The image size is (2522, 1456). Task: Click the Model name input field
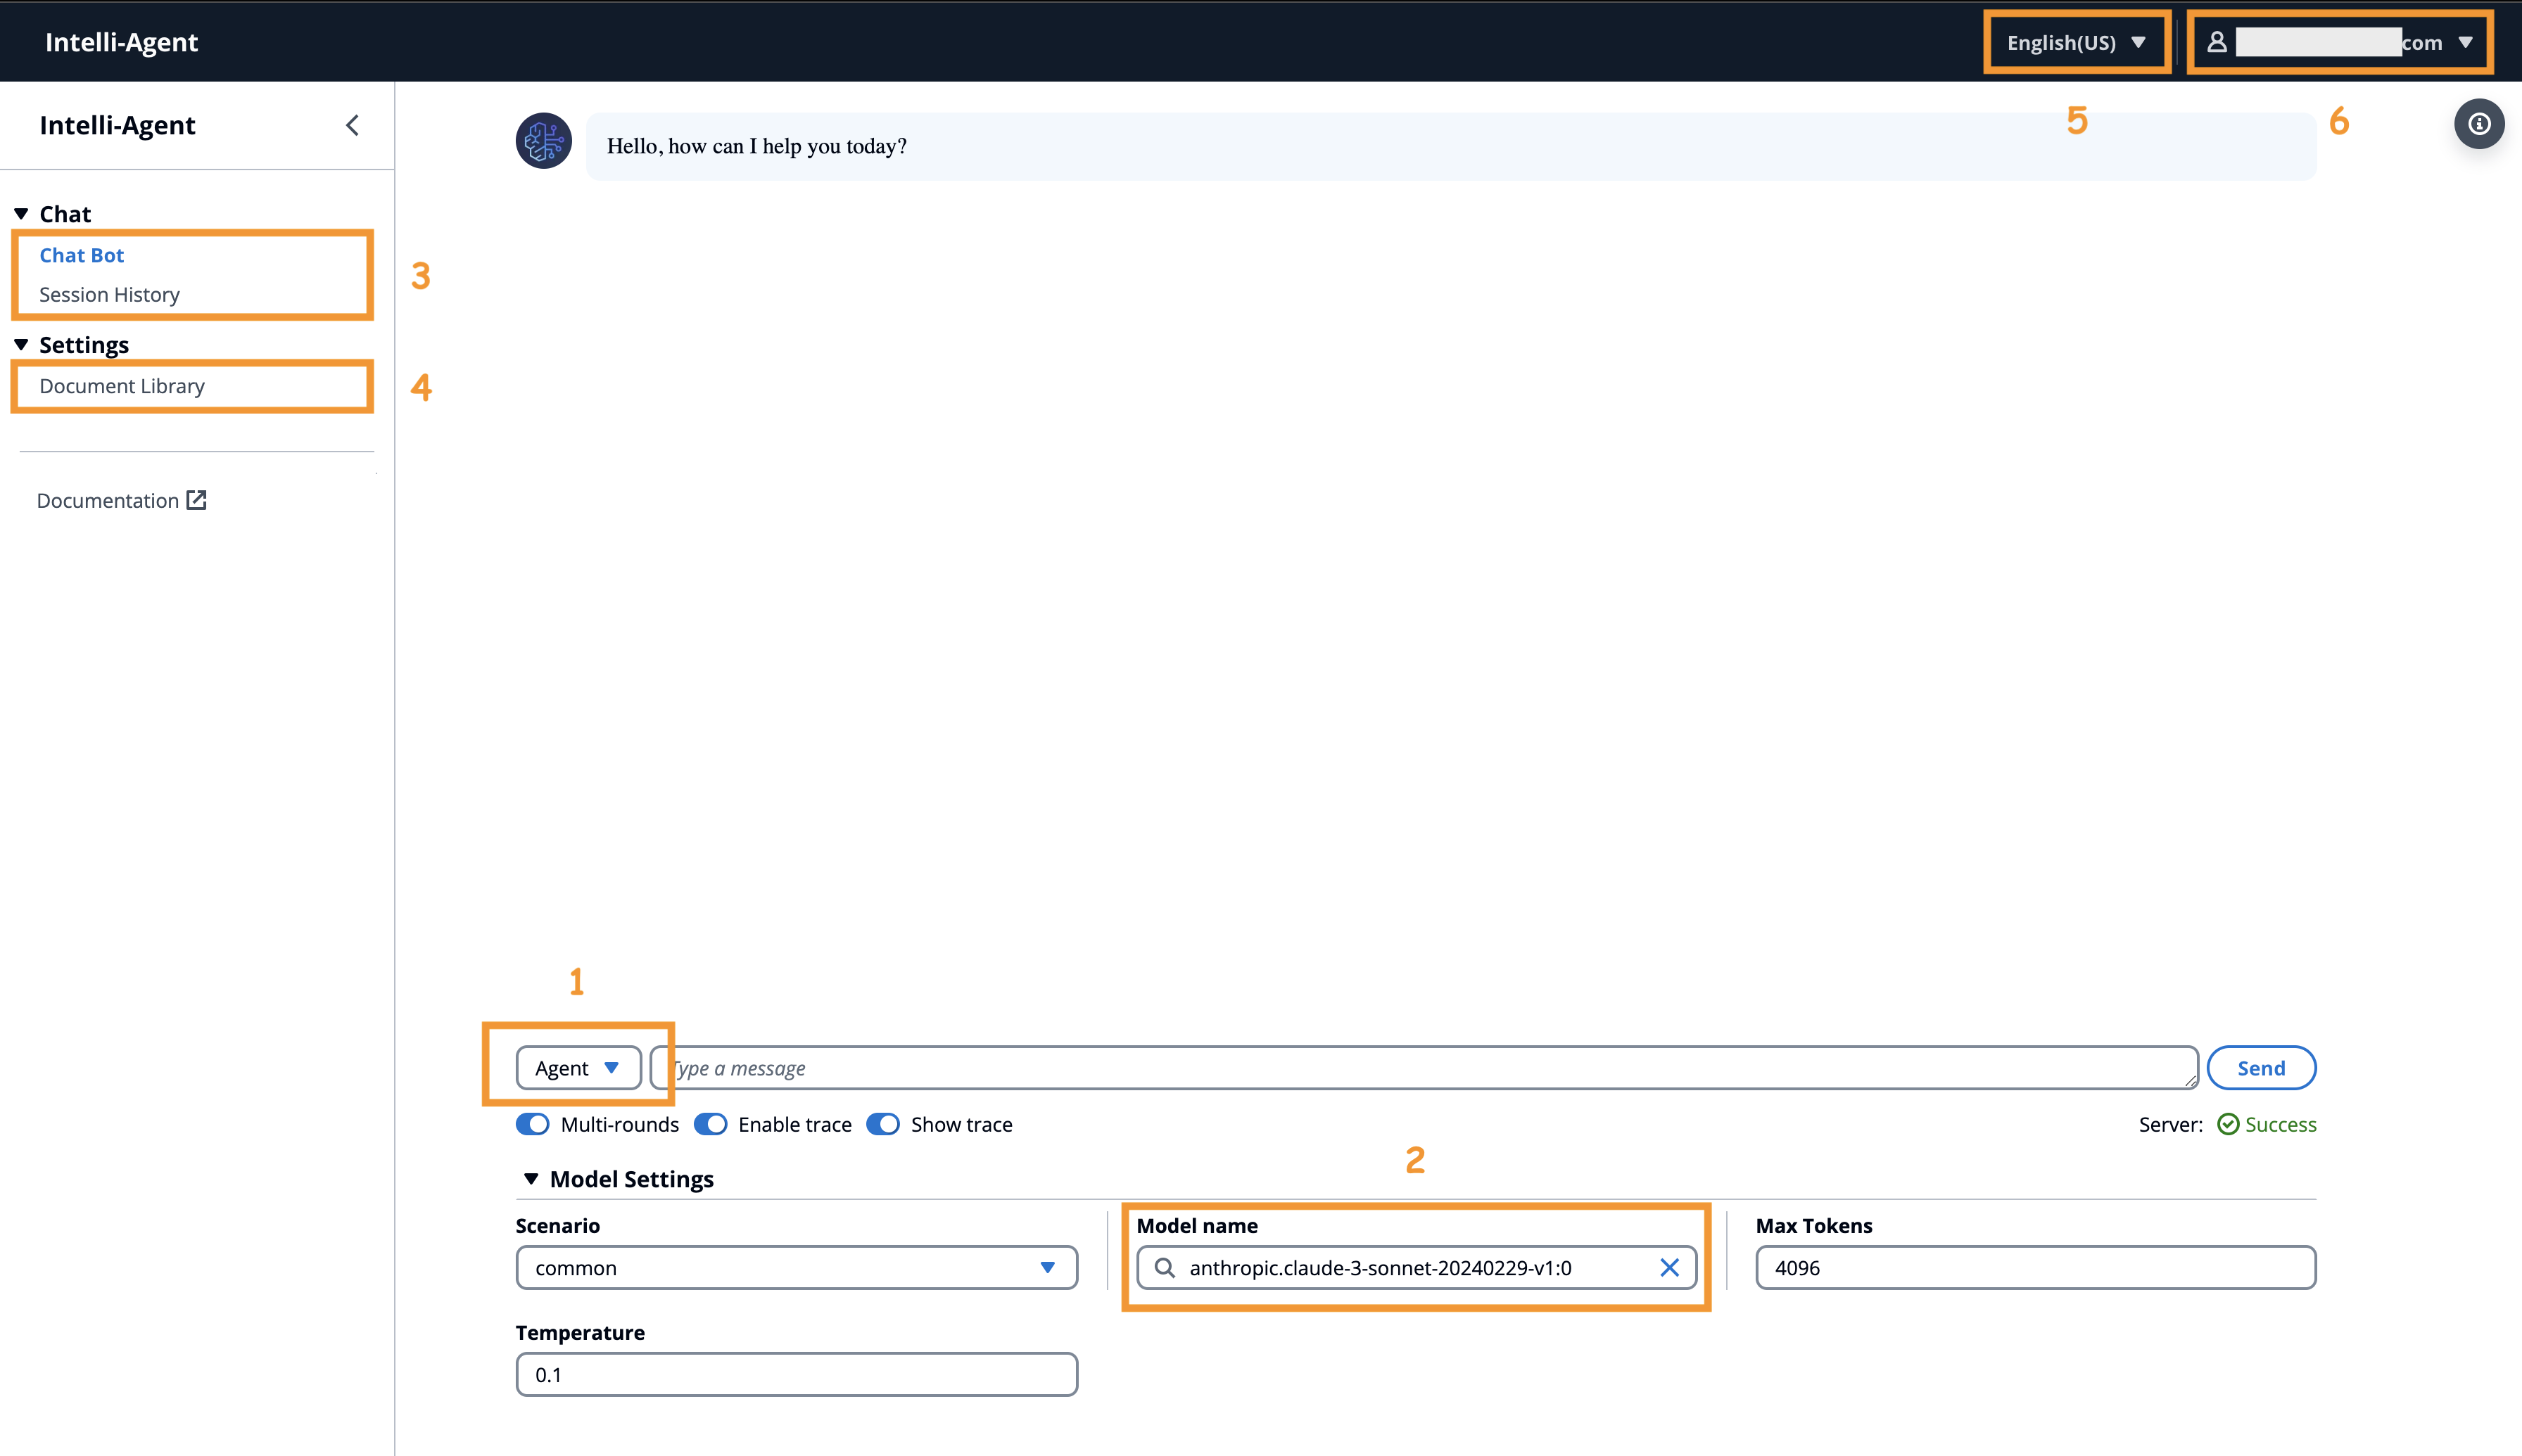tap(1417, 1268)
